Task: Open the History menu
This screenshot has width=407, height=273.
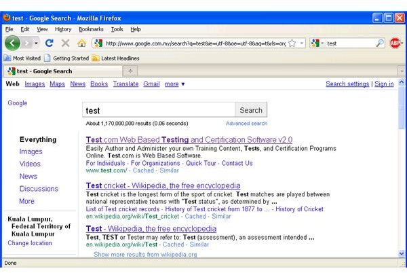Action: click(x=63, y=29)
